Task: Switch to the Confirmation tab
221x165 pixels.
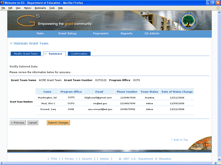Action: click(79, 54)
